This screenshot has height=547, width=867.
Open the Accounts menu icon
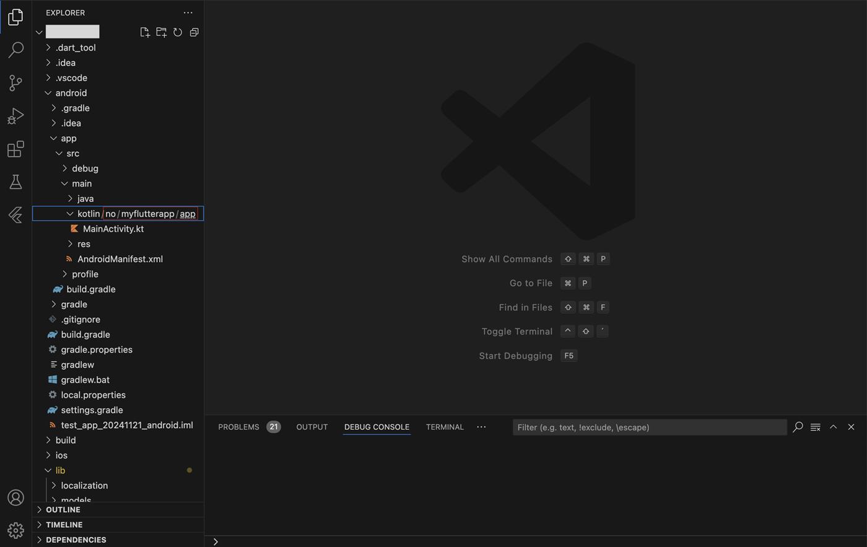[15, 497]
